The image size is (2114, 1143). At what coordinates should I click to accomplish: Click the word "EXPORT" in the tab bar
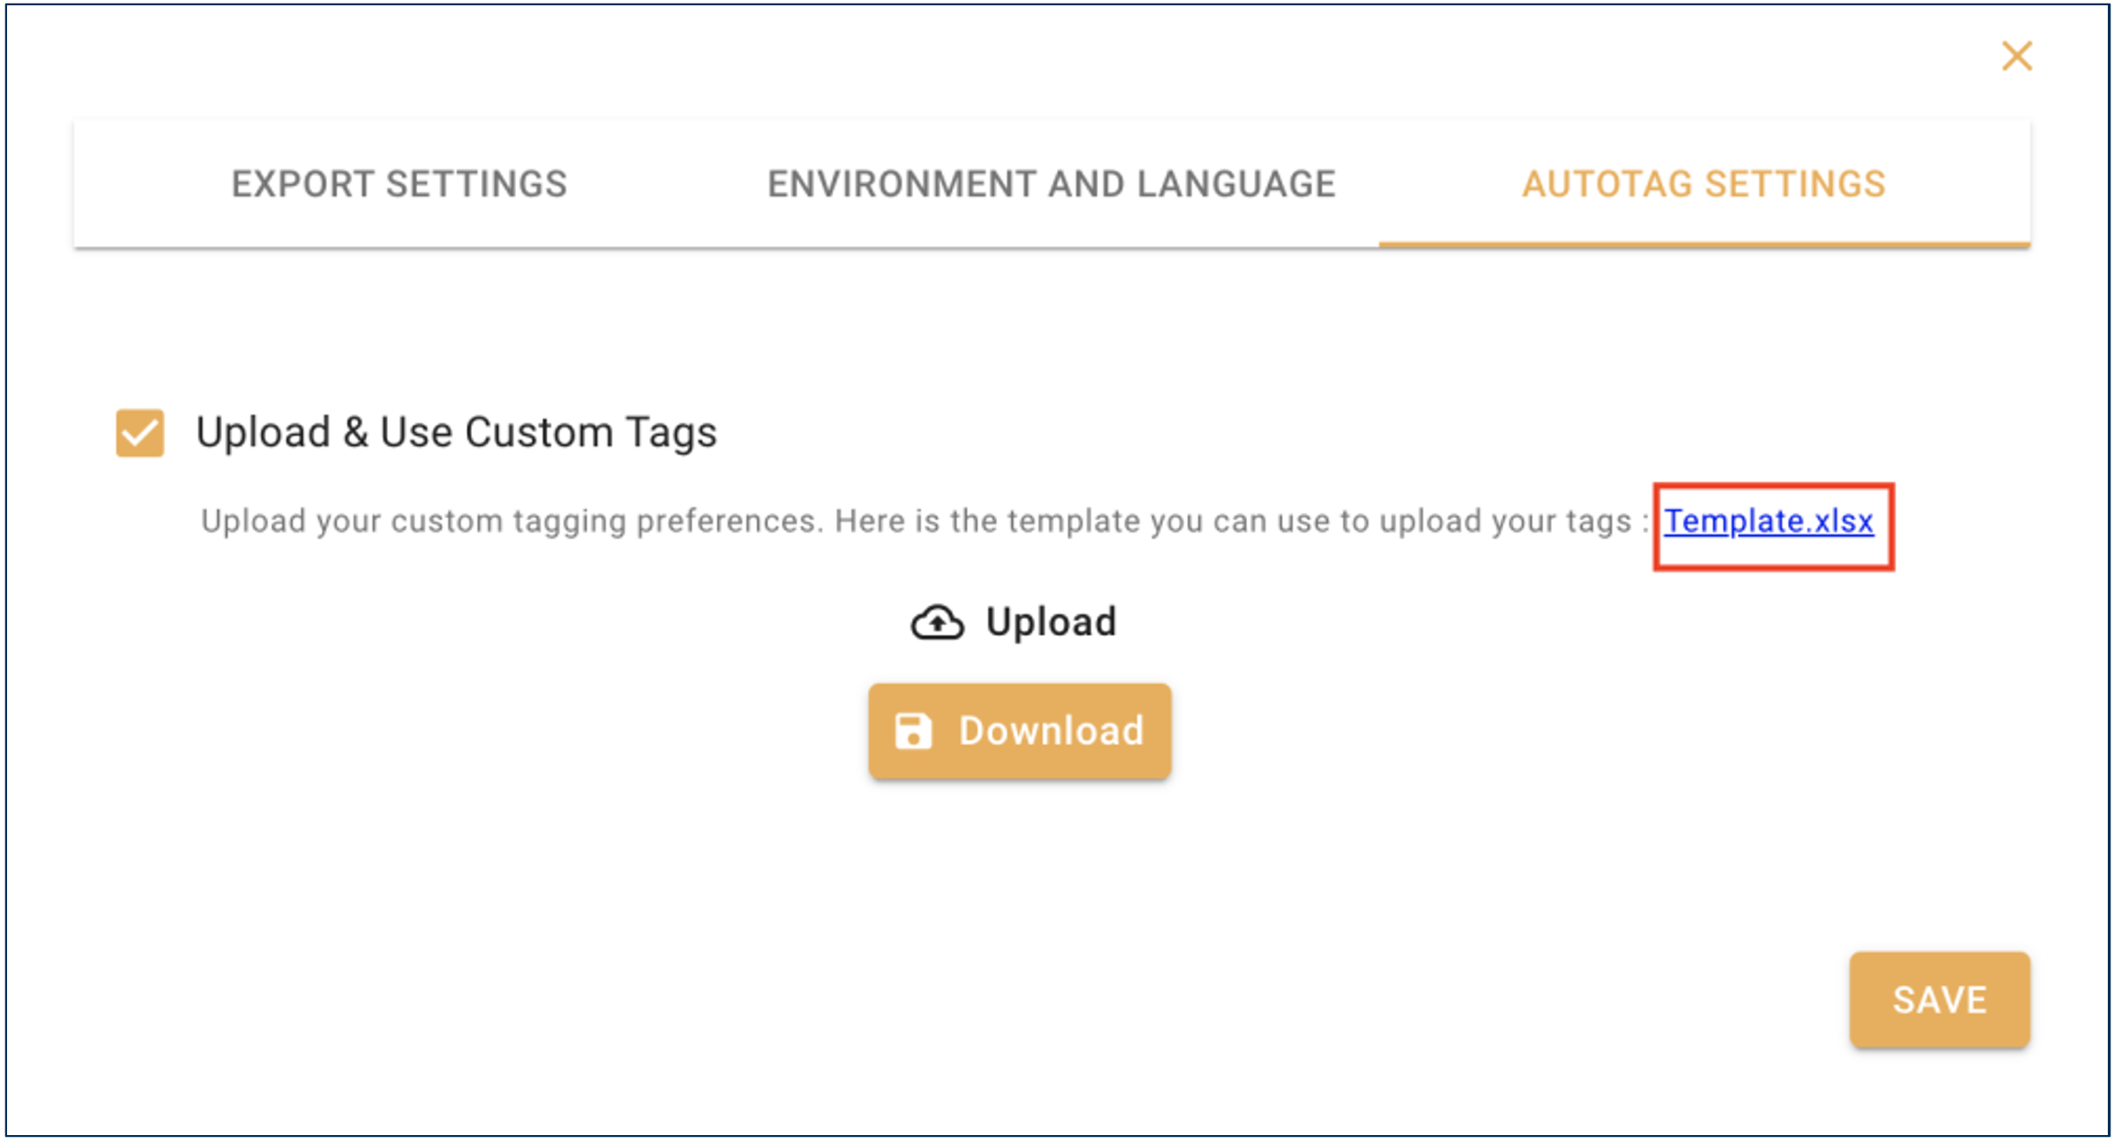pyautogui.click(x=302, y=185)
